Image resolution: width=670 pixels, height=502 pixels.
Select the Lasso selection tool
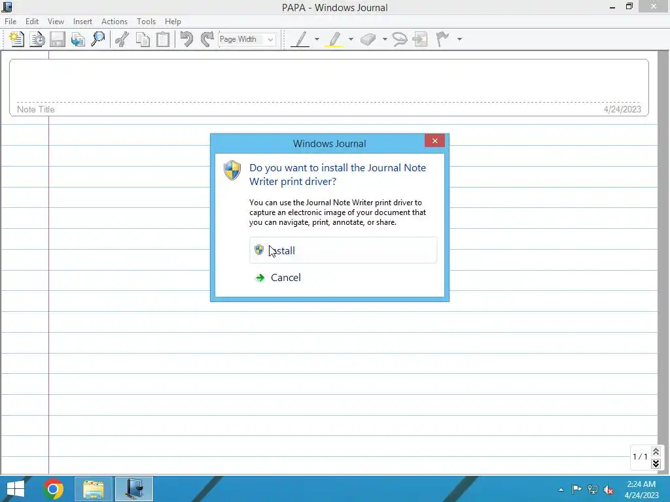coord(400,39)
